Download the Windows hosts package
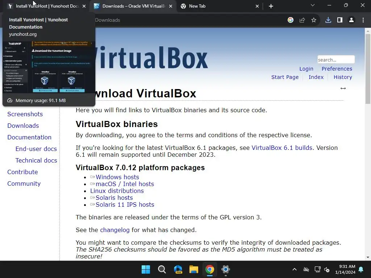This screenshot has height=278, width=371. [117, 177]
